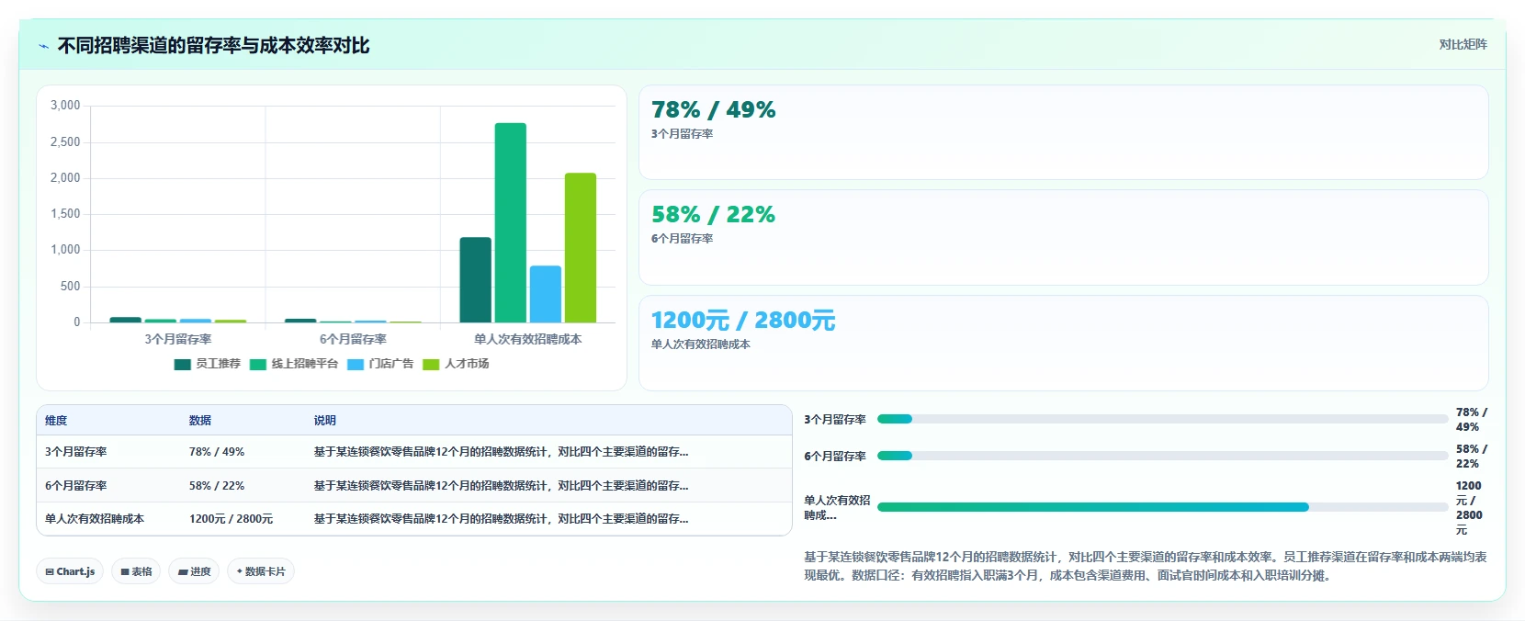Click the 3个月留存率 progress bar
The height and width of the screenshot is (621, 1525).
[1162, 419]
